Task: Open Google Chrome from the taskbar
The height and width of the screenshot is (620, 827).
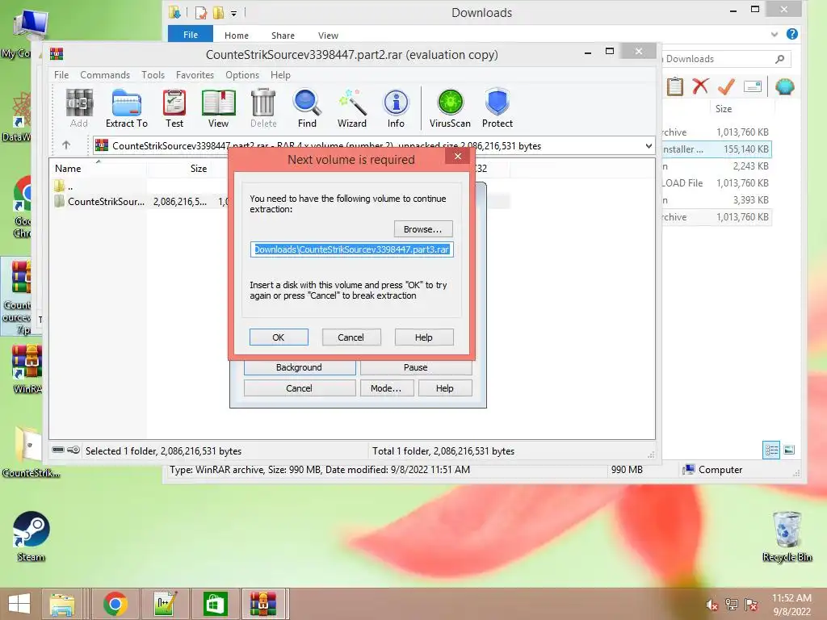Action: click(115, 604)
